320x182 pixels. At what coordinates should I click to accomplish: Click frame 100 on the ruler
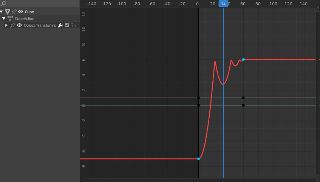[273, 4]
